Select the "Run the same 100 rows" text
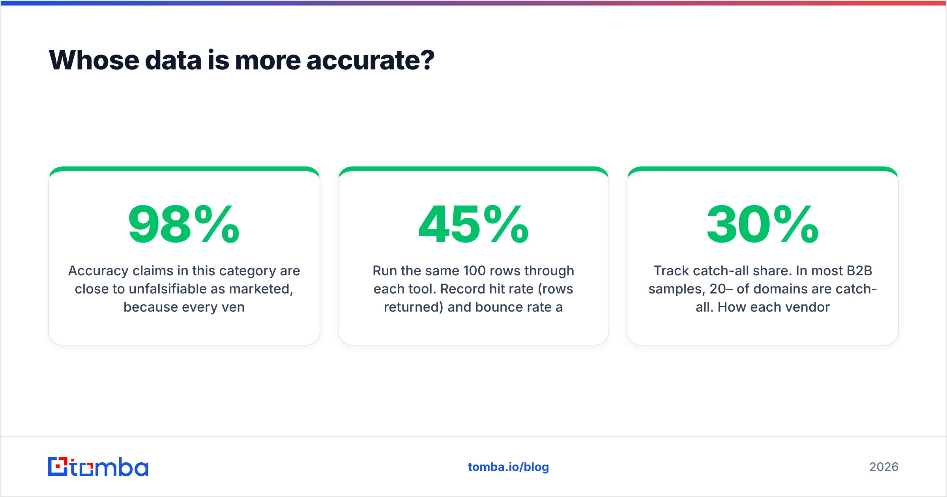947x497 pixels. click(473, 289)
